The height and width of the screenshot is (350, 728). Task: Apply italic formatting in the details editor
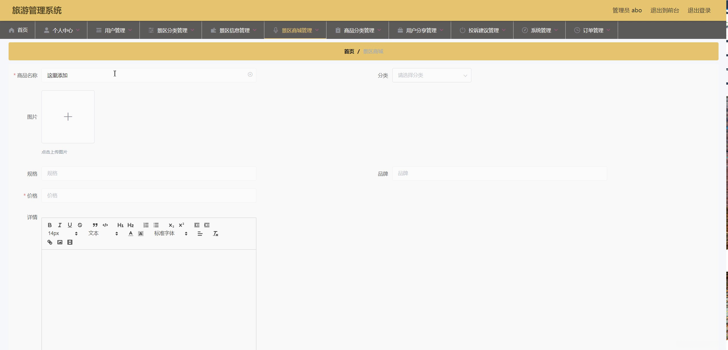(60, 225)
